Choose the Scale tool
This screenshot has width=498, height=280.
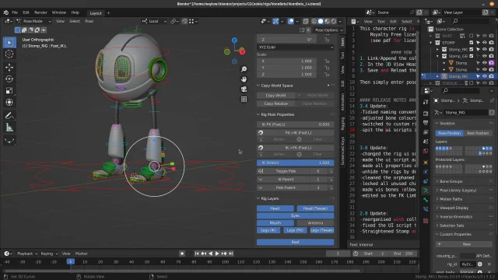tap(9, 90)
